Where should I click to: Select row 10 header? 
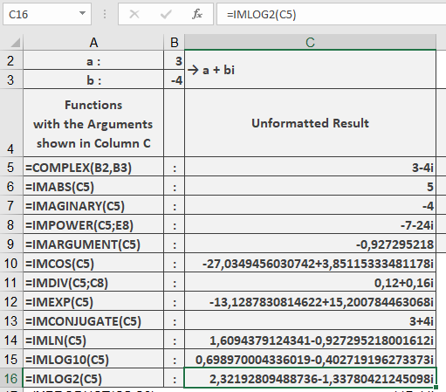11,263
